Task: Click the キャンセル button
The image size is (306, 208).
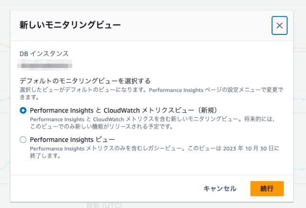Action: point(220,188)
